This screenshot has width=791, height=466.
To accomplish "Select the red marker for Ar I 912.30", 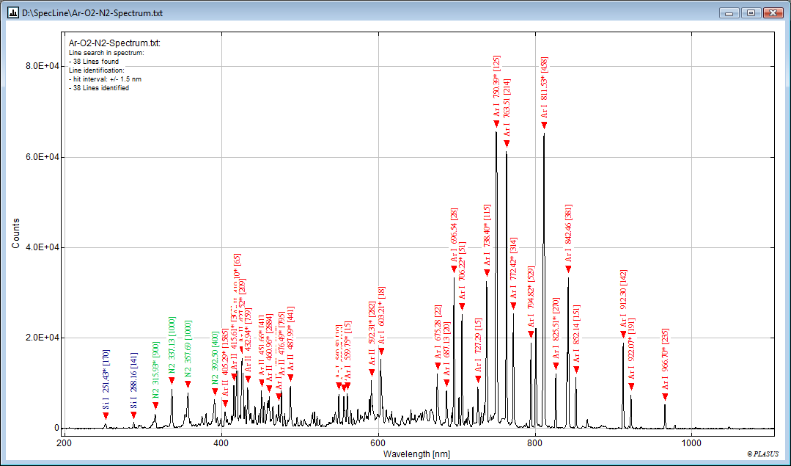I will pyautogui.click(x=624, y=335).
